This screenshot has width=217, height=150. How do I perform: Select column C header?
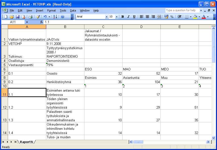click(103, 27)
